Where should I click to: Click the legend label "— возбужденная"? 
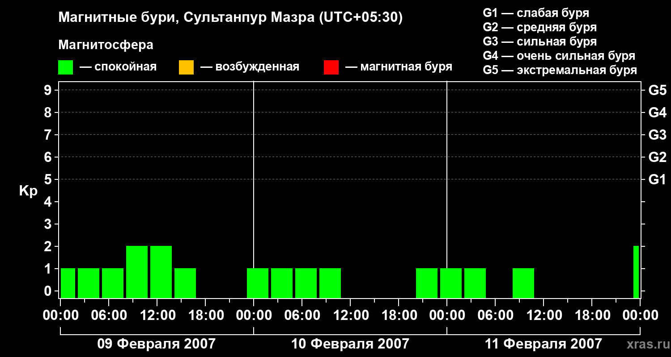(x=250, y=67)
